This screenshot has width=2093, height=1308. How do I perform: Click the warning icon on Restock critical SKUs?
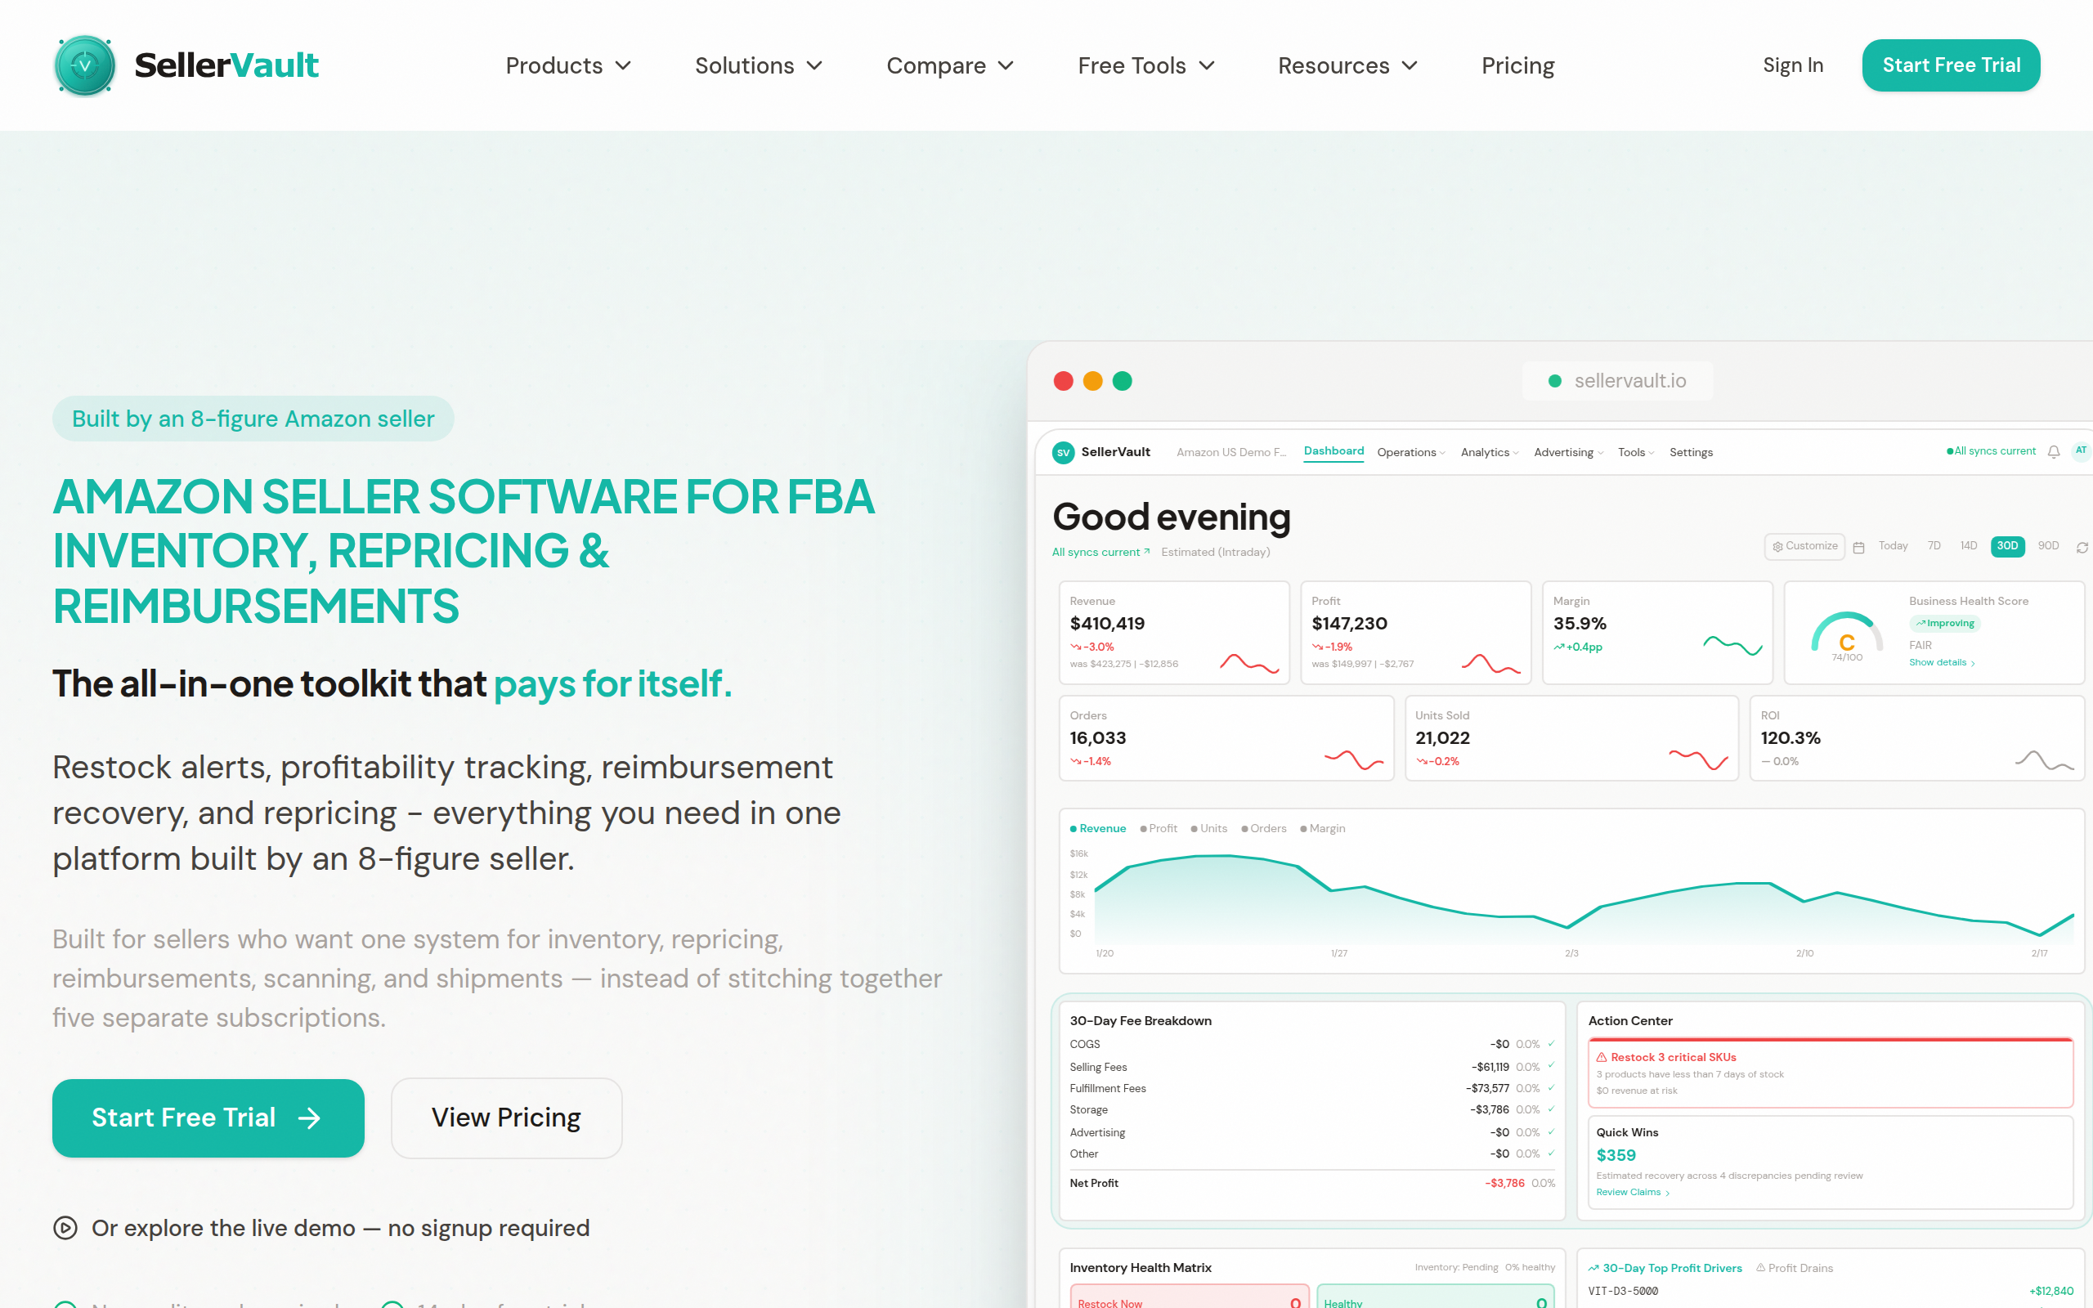[x=1602, y=1057]
